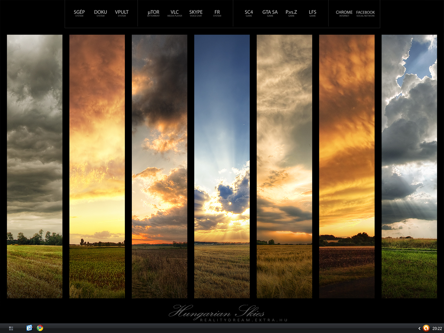
Task: Expand hidden system tray icons arrow
Action: (x=419, y=328)
